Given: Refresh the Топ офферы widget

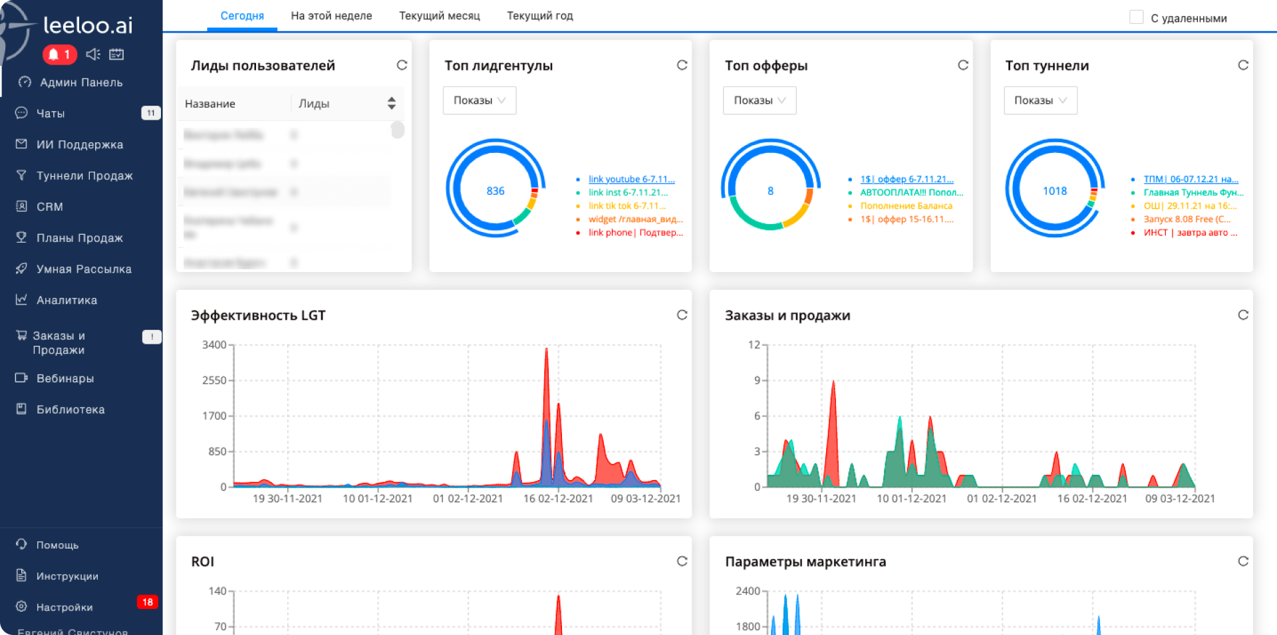Looking at the screenshot, I should click(962, 65).
